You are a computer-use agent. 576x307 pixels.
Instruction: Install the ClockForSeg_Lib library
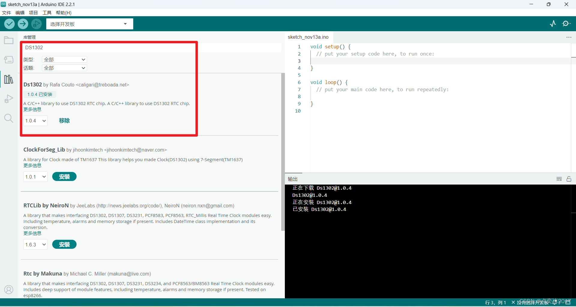pyautogui.click(x=64, y=177)
